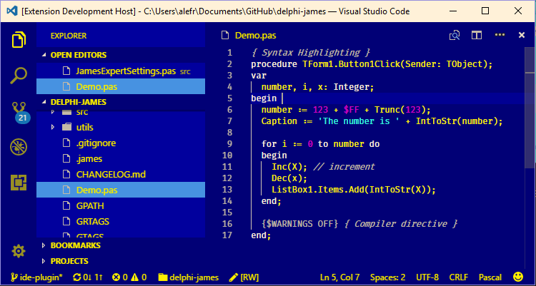Expand the utils folder

[121, 127]
